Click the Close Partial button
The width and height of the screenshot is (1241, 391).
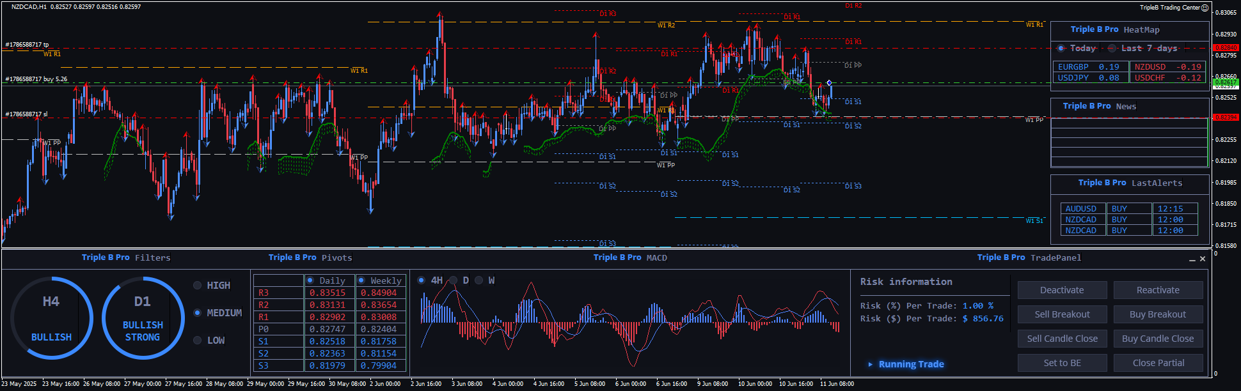(x=1158, y=363)
